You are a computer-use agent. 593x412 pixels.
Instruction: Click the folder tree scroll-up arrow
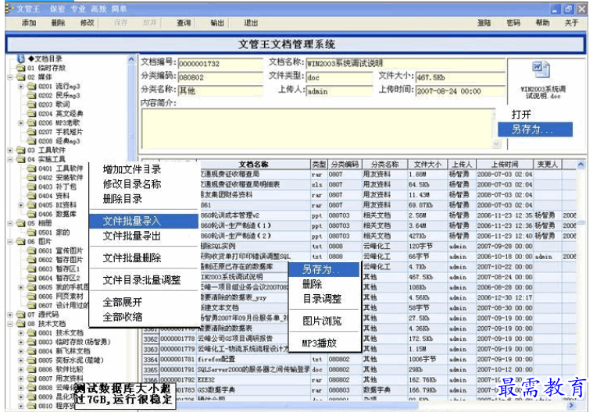point(130,59)
